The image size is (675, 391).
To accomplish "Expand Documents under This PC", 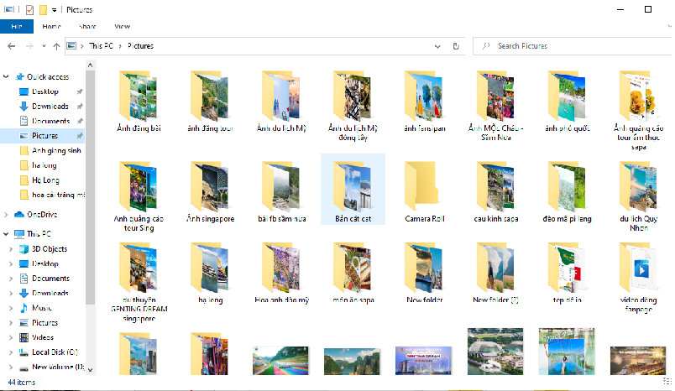I will tap(11, 279).
